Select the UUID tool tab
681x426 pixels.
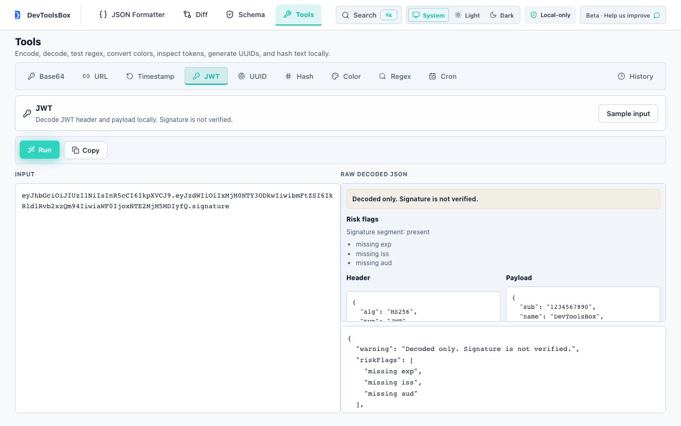pyautogui.click(x=252, y=76)
